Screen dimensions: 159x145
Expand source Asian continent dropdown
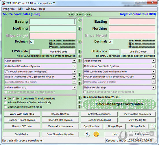[74, 61]
